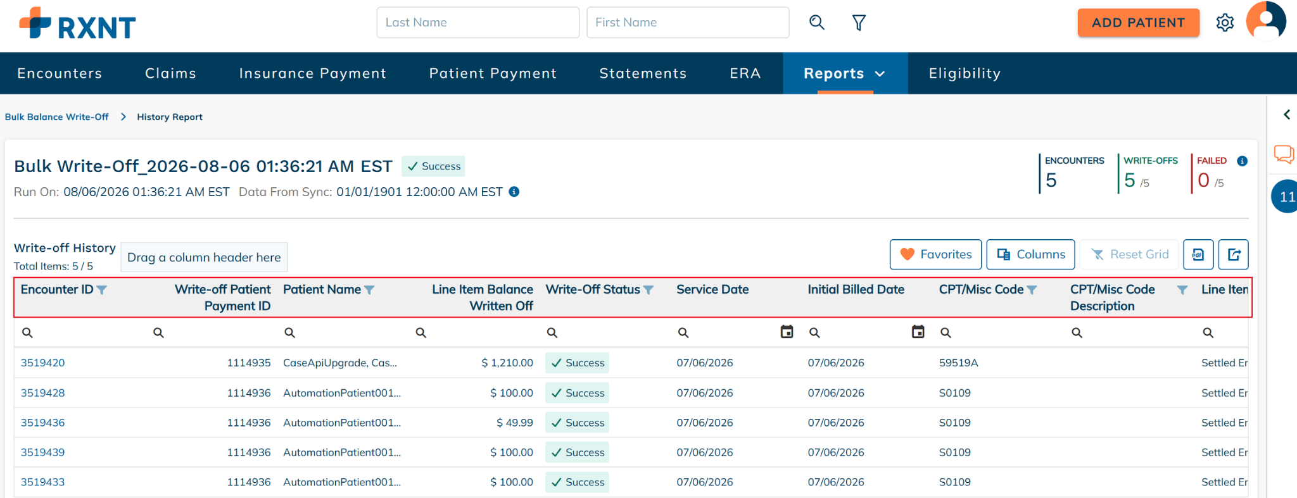Click the patient search magnifier icon

click(x=816, y=23)
